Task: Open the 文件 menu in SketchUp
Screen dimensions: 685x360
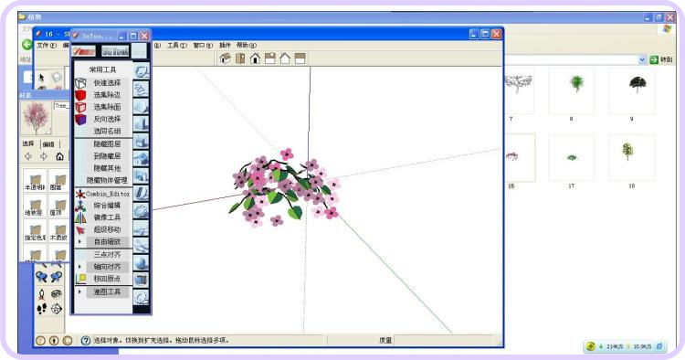Action: click(47, 45)
